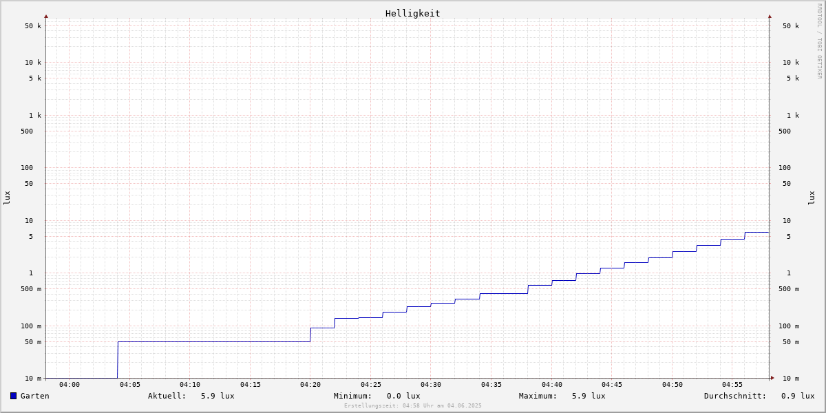This screenshot has height=413, width=826.
Task: Click the 04:15 time axis label
Action: click(x=251, y=385)
